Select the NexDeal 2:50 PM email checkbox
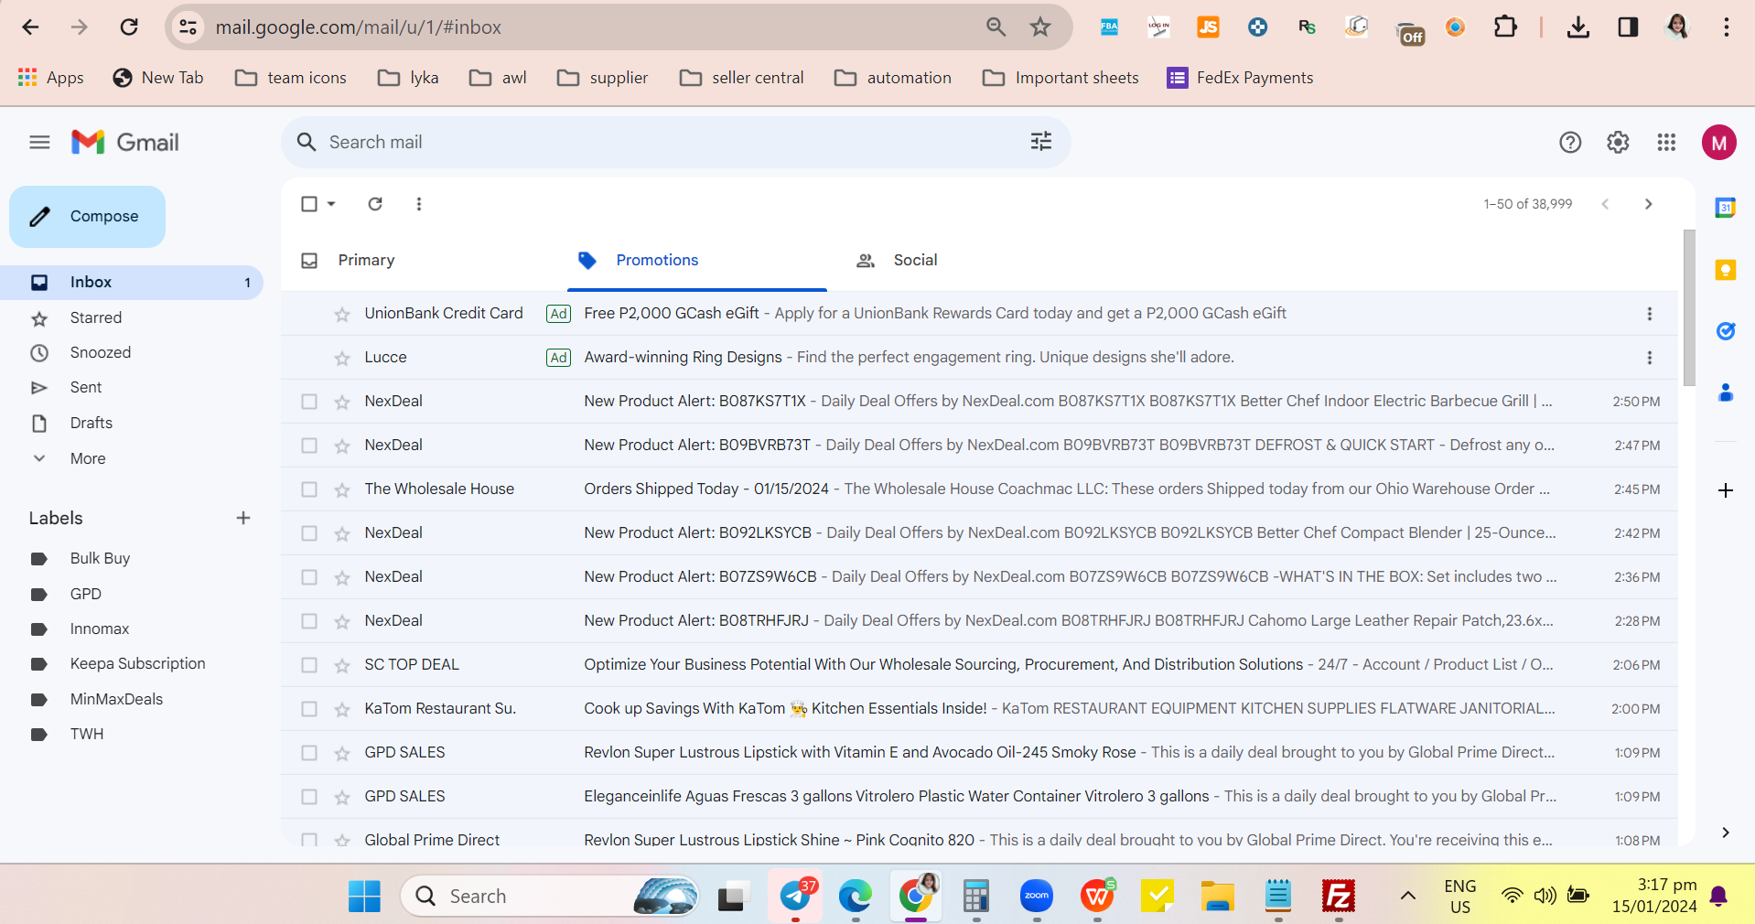The height and width of the screenshot is (924, 1755). coord(309,402)
